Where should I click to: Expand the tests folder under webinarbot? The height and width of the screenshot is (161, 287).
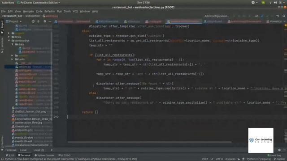12,59
